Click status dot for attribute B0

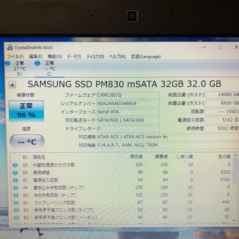click(16, 195)
